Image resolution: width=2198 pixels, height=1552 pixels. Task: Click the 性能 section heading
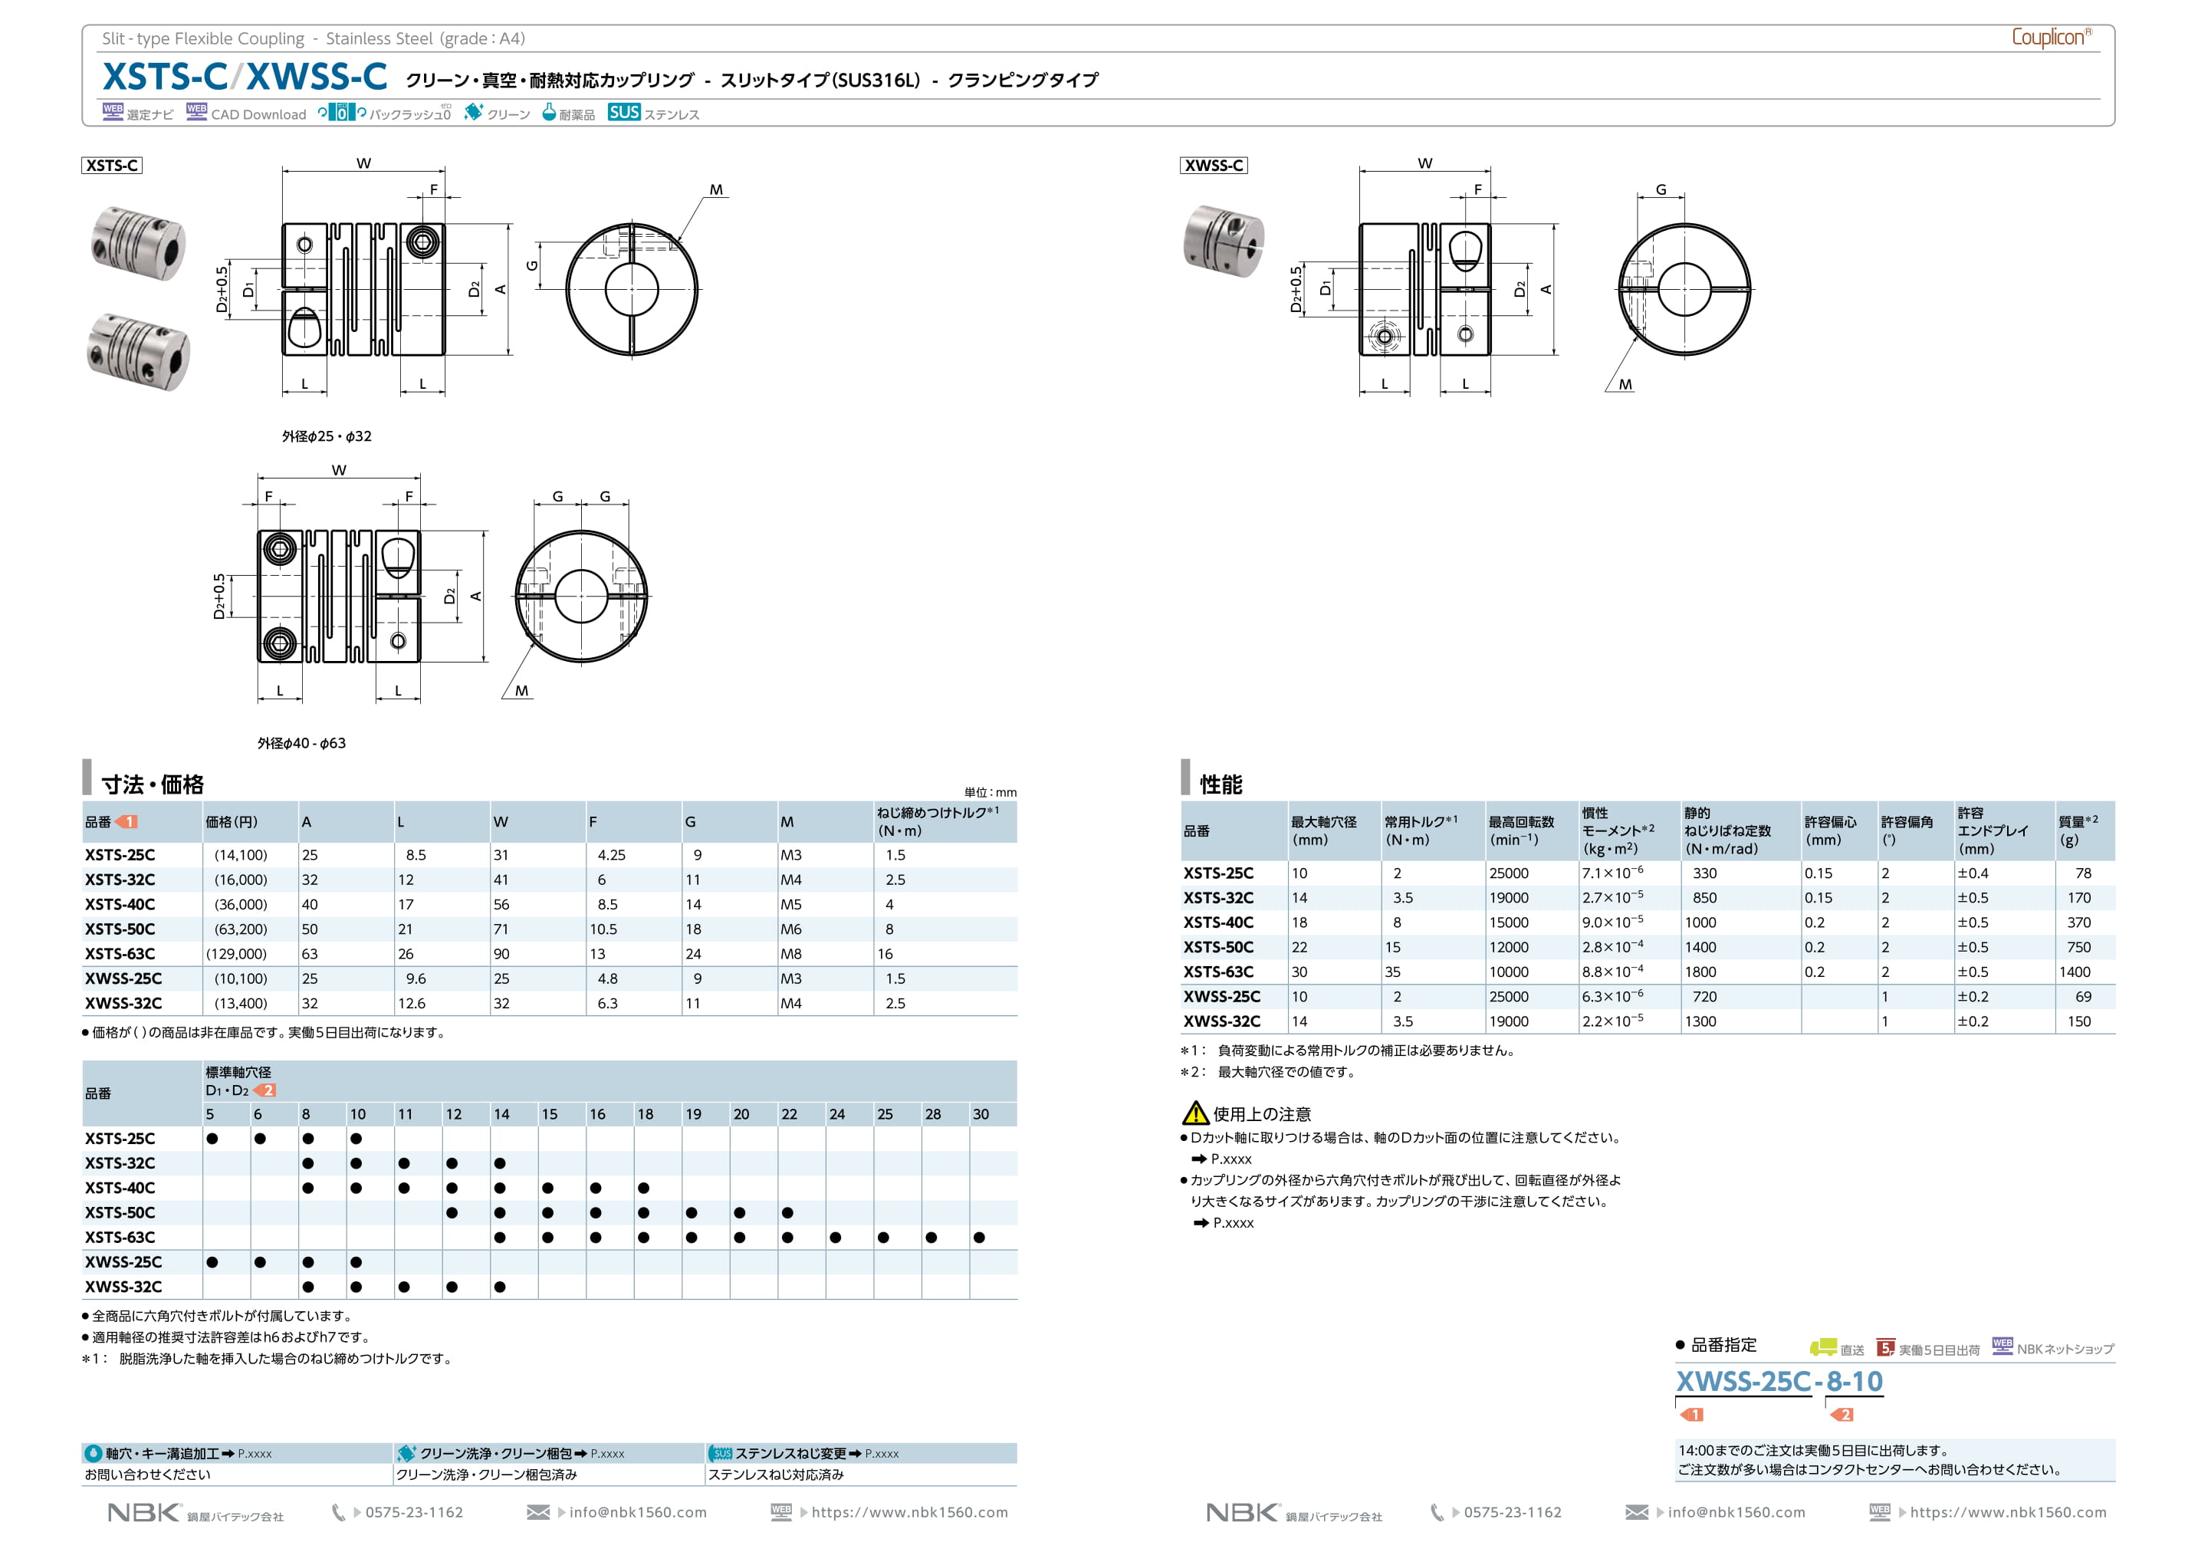[x=1221, y=784]
